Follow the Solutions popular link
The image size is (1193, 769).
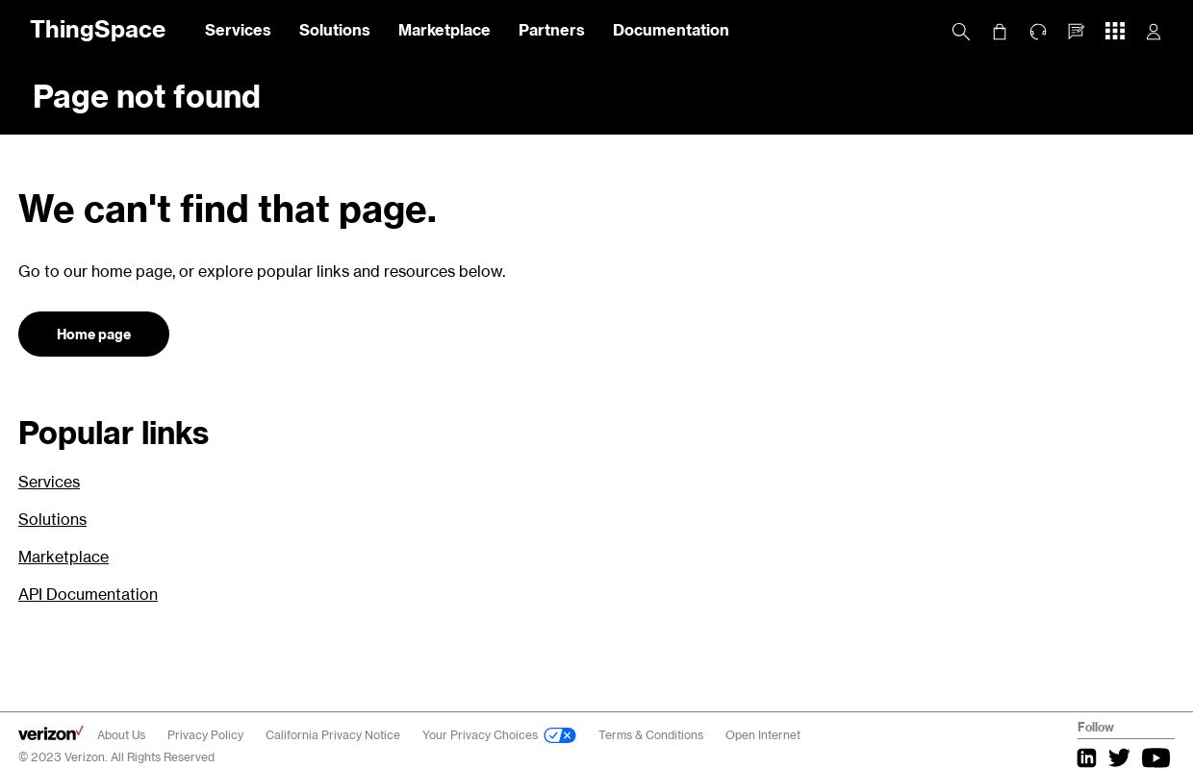52,519
